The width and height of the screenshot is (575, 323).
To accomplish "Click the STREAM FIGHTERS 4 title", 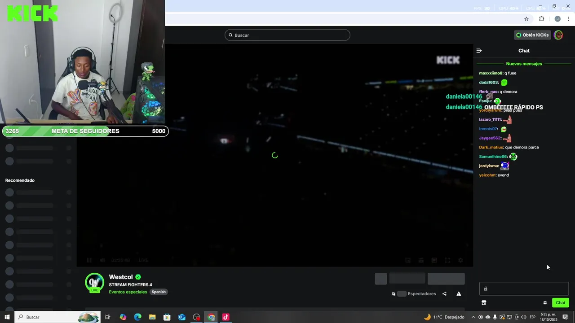I will [x=130, y=285].
